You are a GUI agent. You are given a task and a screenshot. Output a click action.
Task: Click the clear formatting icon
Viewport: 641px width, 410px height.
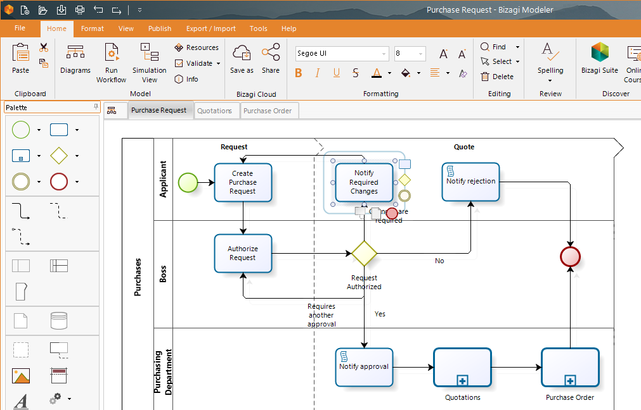point(463,73)
